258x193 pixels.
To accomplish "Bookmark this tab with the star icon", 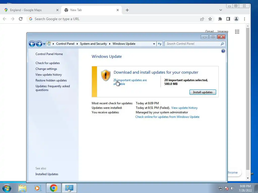I will [210, 19].
